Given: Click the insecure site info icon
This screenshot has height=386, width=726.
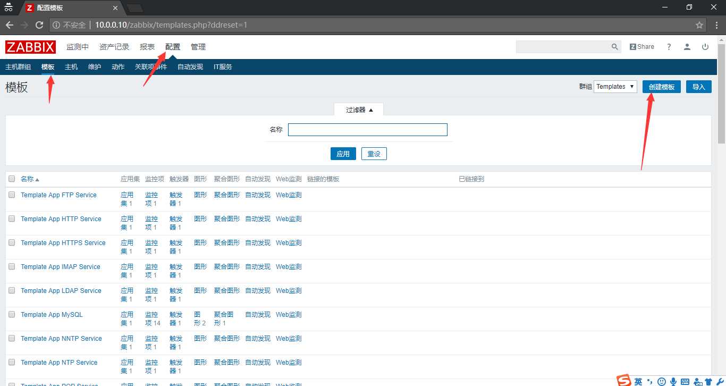Looking at the screenshot, I should pos(56,25).
